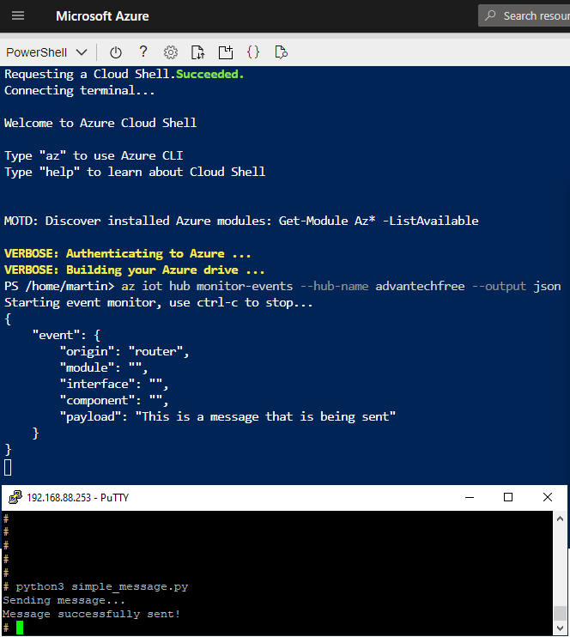Open the Azure portal hamburger menu
The width and height of the screenshot is (570, 637).
pos(18,15)
